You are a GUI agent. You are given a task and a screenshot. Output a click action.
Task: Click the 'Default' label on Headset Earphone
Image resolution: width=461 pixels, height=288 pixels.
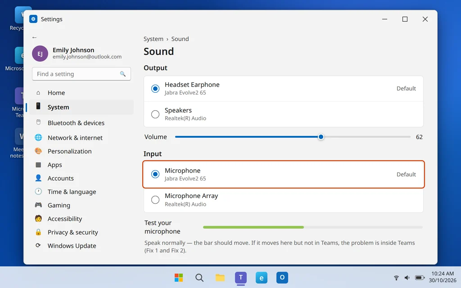coord(406,89)
